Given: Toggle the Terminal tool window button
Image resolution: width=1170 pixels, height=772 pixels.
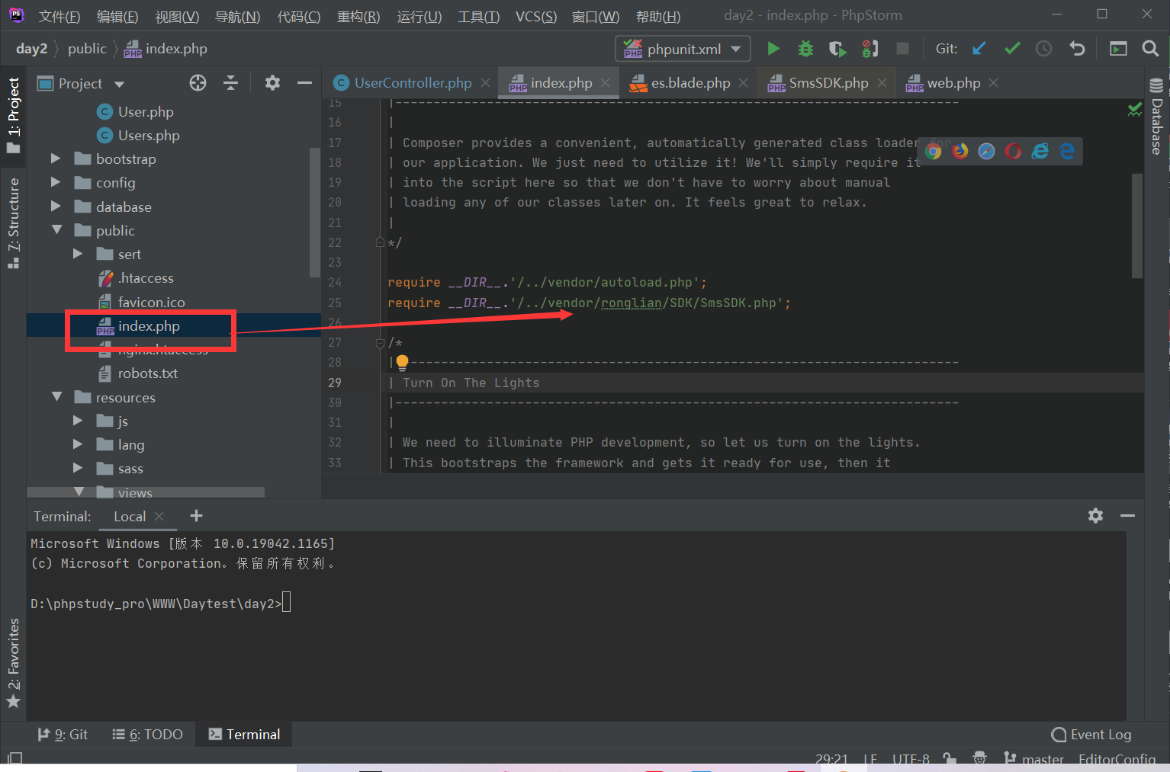Looking at the screenshot, I should [244, 734].
